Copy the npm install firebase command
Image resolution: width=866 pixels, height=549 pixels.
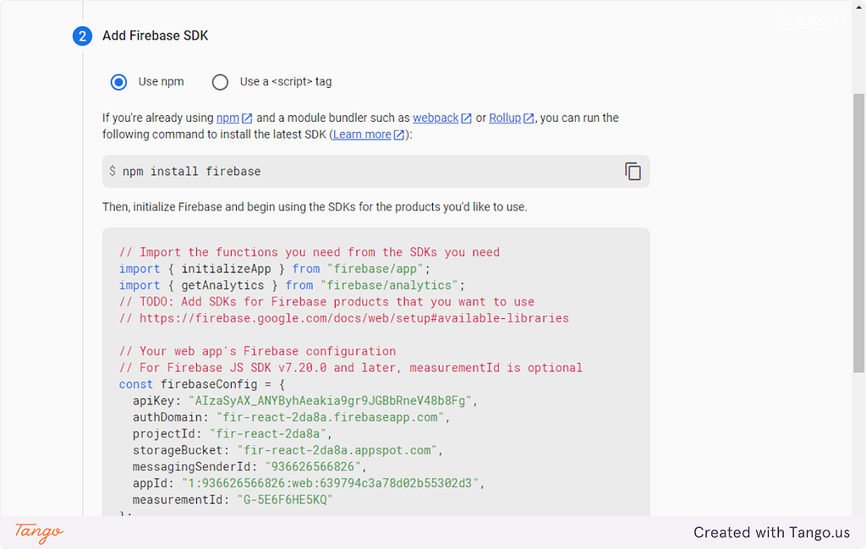(x=633, y=171)
